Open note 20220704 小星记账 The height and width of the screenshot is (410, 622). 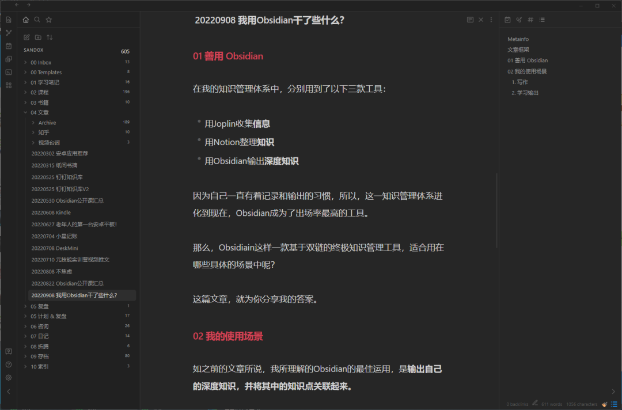54,236
